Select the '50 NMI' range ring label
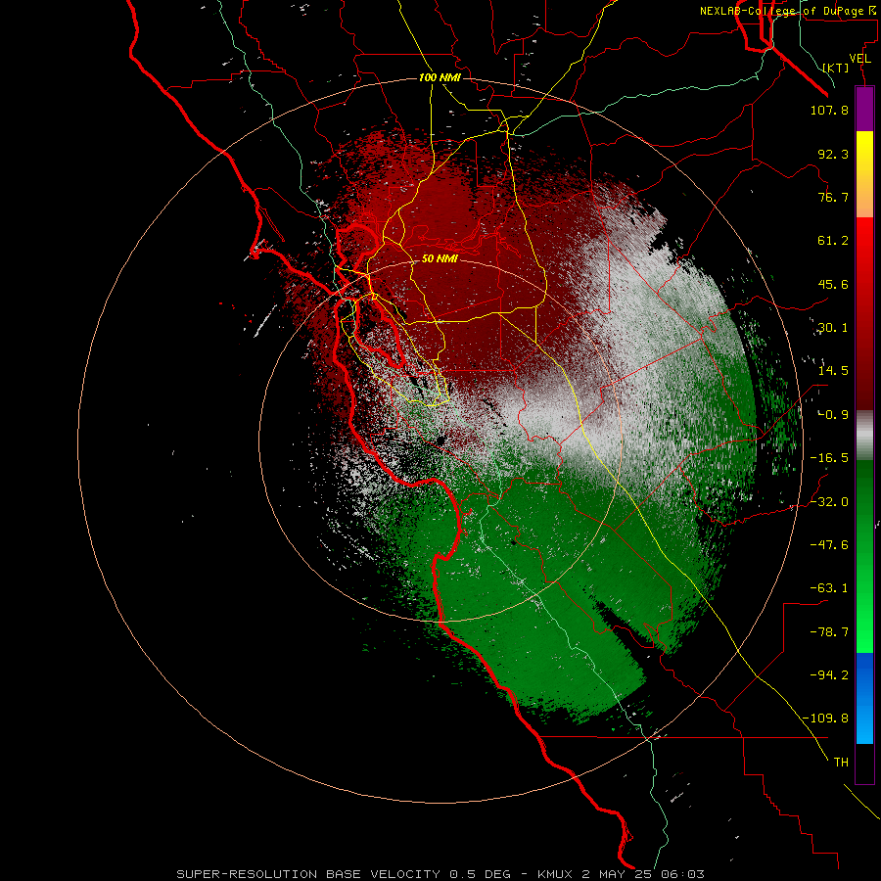Image resolution: width=881 pixels, height=881 pixels. [x=440, y=258]
